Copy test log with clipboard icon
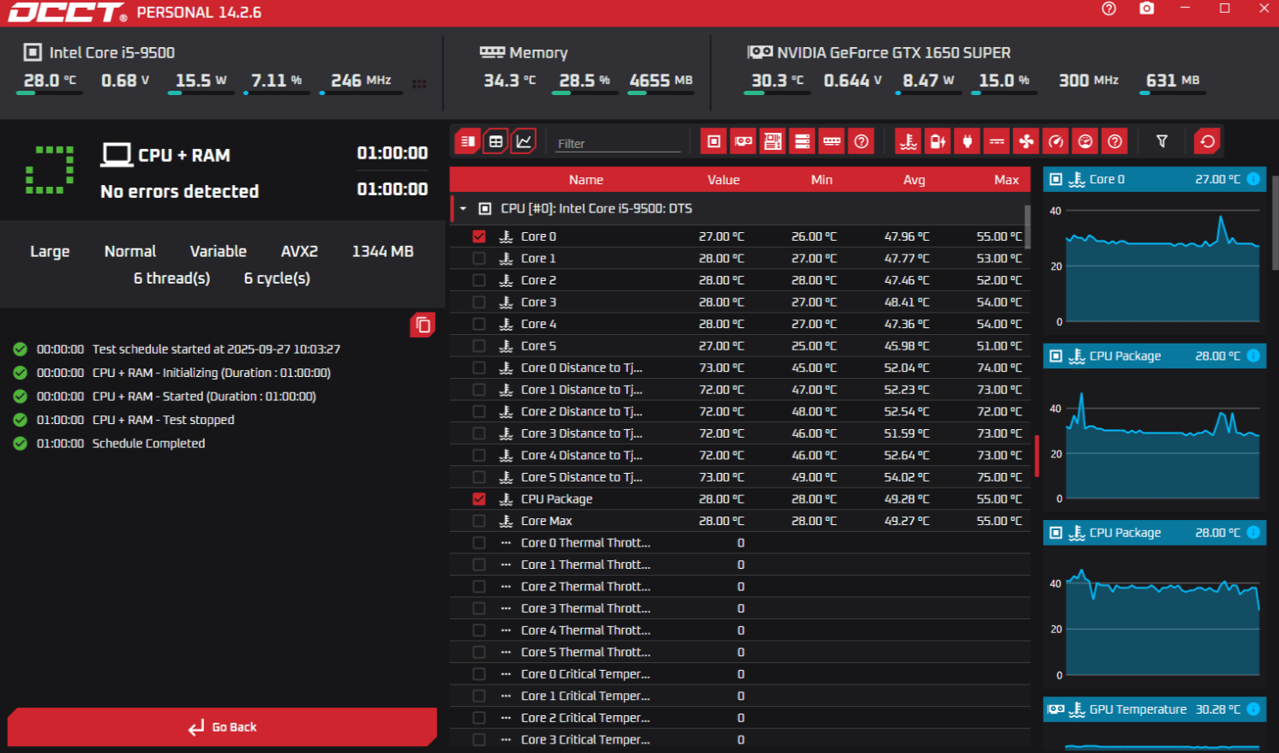The image size is (1279, 753). coord(423,325)
